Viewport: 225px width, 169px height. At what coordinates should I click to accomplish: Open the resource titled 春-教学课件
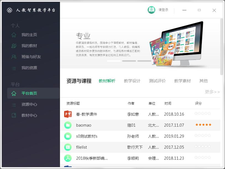87,114
